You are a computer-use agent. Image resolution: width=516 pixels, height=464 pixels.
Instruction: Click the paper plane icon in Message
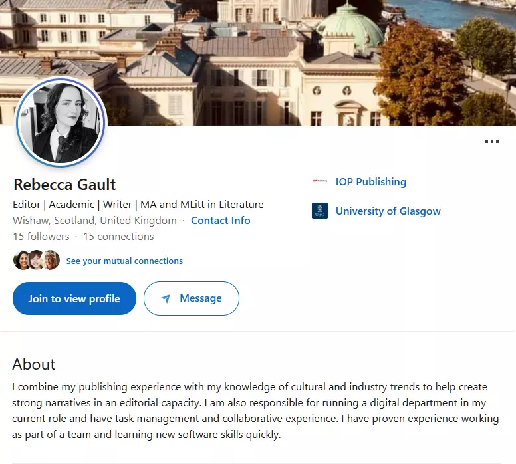pyautogui.click(x=166, y=298)
